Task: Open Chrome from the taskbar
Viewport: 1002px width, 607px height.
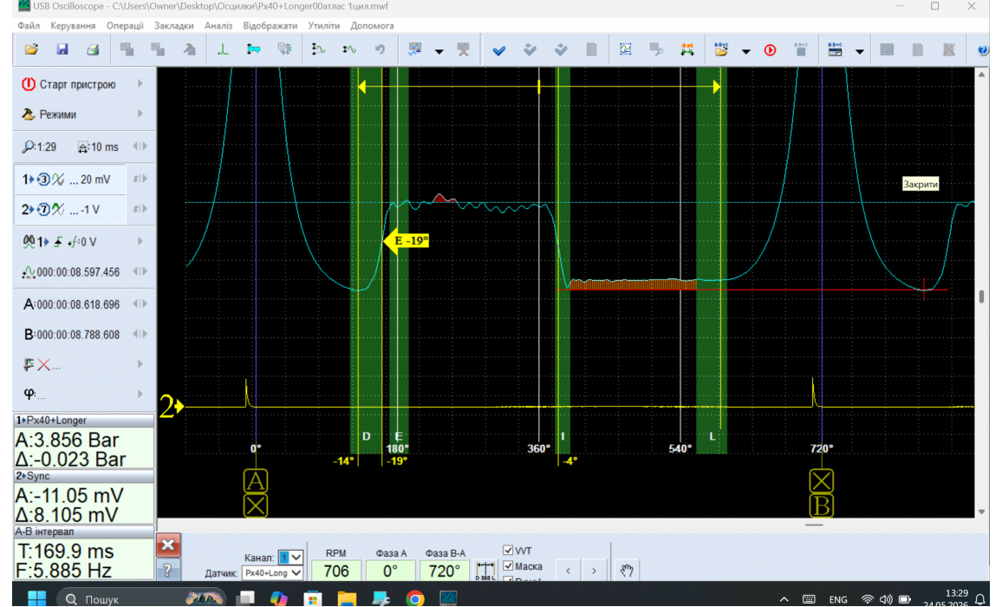Action: (x=414, y=598)
